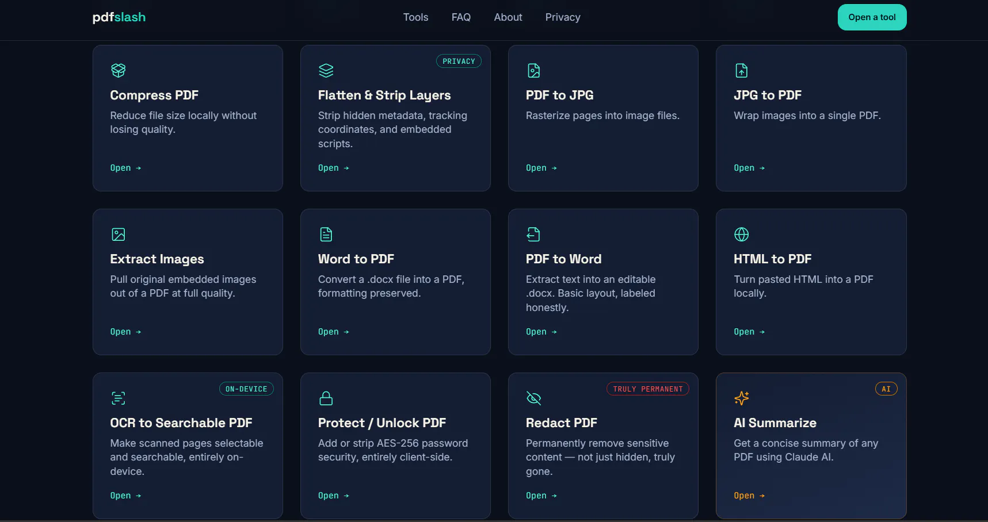Click the Protect / Unlock PDF heading
The width and height of the screenshot is (988, 522).
382,423
